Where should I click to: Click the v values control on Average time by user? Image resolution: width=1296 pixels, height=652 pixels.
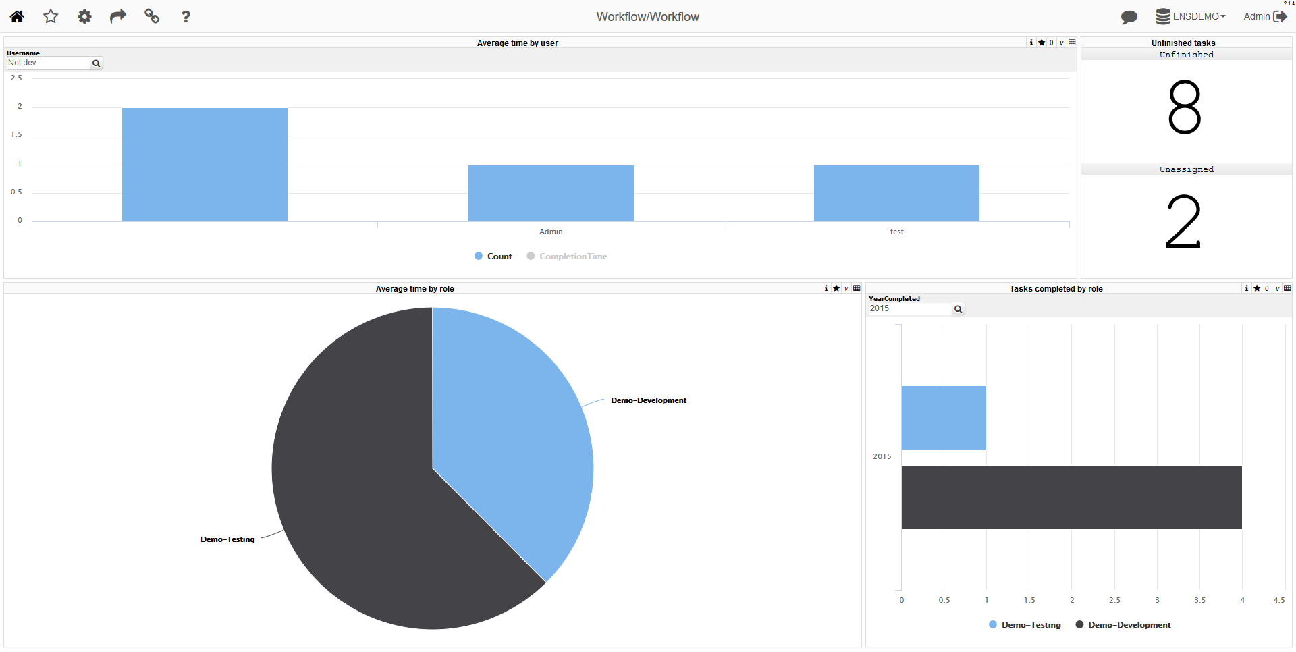tap(1060, 43)
